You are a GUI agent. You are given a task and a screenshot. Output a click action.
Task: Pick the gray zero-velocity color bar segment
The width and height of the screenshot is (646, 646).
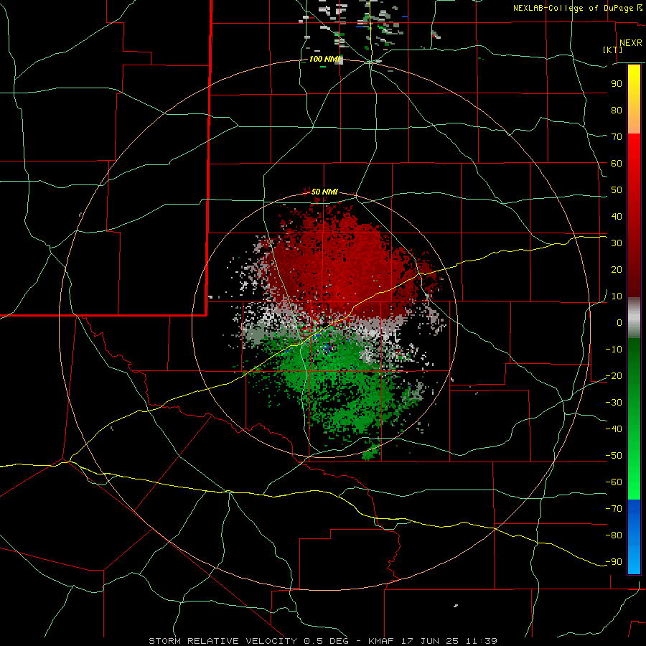point(634,318)
